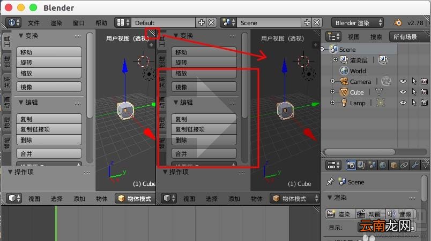The height and width of the screenshot is (241, 431).
Task: Hide Cube using its eye icon
Action: [x=403, y=92]
